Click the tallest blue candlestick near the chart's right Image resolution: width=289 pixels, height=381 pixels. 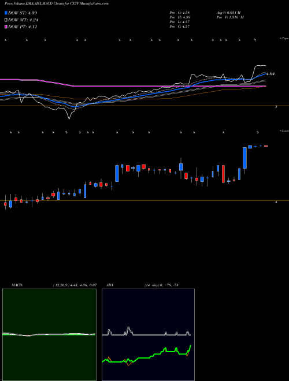click(x=244, y=158)
